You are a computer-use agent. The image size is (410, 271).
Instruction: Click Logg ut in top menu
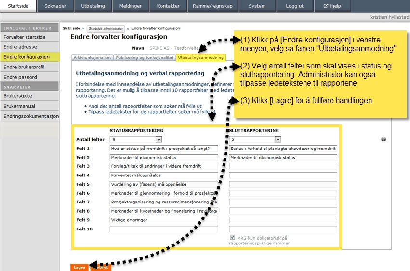295,6
